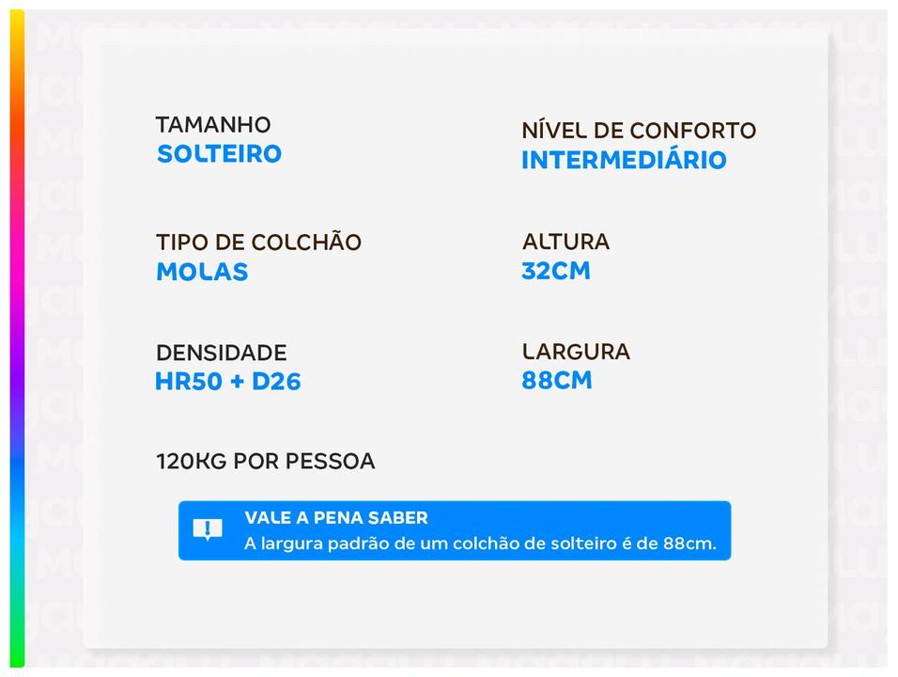Click the 120KG POR PESSOA text
Screen dimensions: 898x677
click(265, 462)
